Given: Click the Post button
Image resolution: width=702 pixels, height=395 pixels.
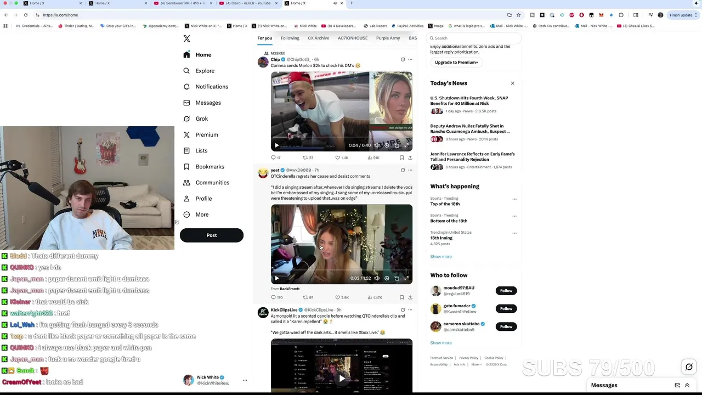Looking at the screenshot, I should point(211,235).
